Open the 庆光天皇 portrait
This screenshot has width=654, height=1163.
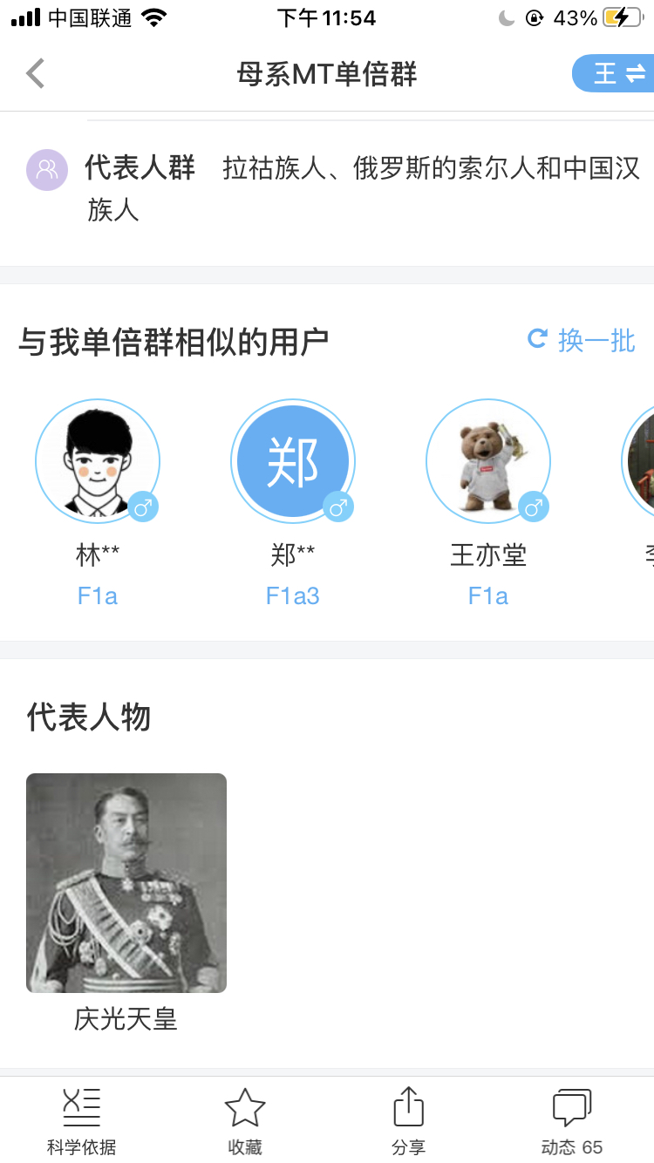[126, 883]
